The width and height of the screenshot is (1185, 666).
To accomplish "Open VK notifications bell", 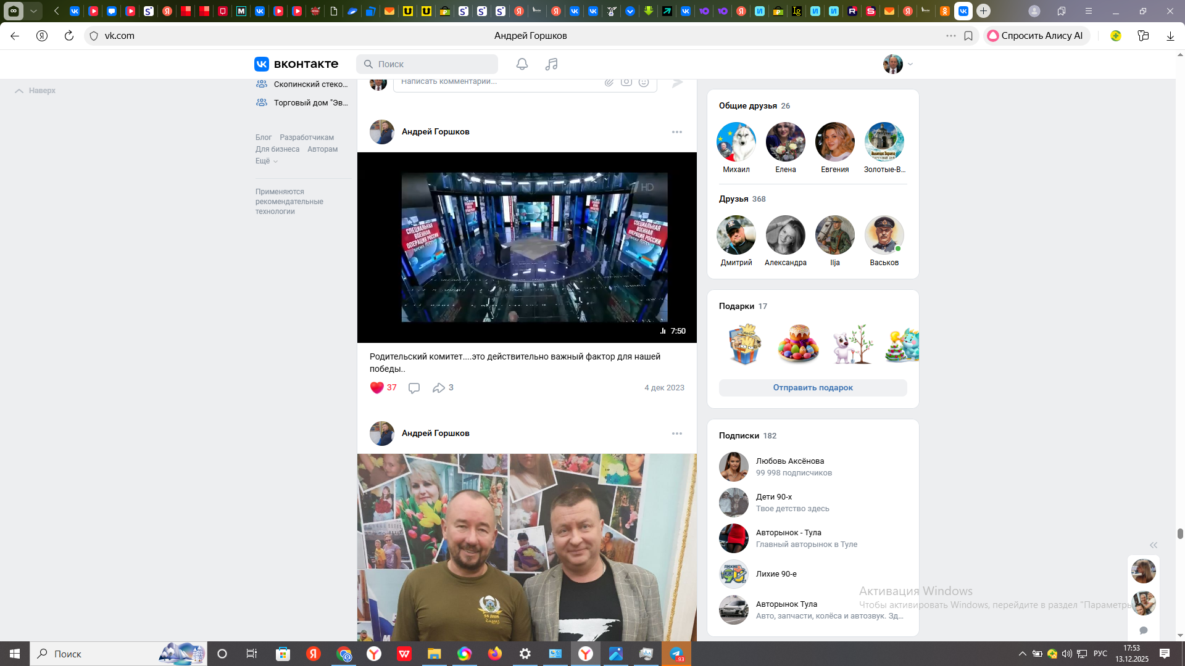I will point(522,64).
